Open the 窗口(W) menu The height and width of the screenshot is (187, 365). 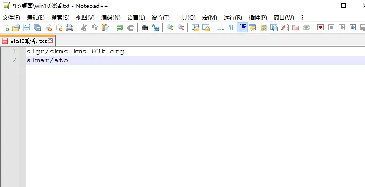tap(283, 18)
